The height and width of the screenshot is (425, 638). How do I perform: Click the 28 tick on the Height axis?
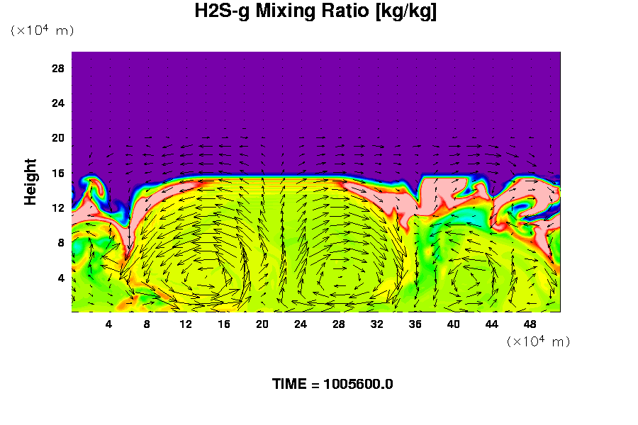(x=58, y=69)
